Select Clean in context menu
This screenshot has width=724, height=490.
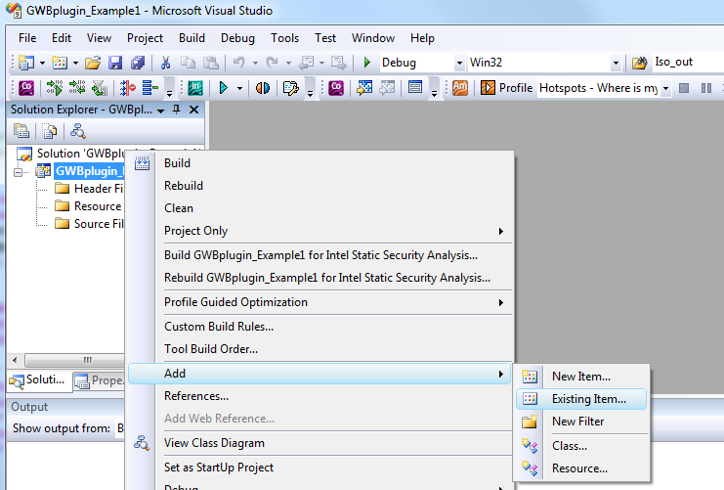(x=319, y=208)
